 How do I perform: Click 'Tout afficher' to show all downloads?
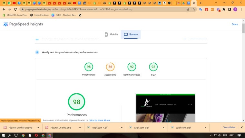point(230,128)
